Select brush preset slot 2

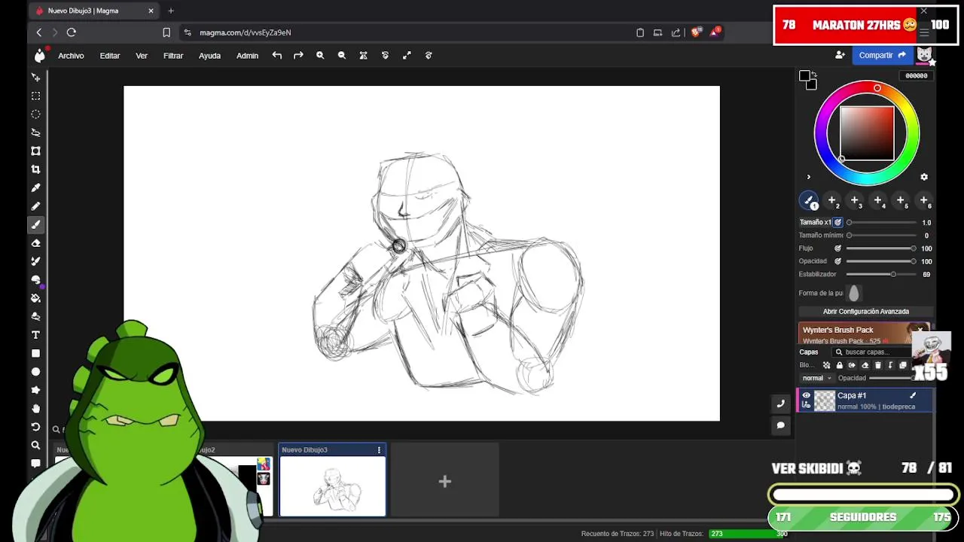[x=832, y=200]
